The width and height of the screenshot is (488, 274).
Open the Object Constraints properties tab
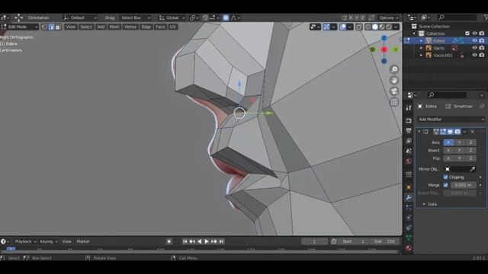click(x=409, y=228)
